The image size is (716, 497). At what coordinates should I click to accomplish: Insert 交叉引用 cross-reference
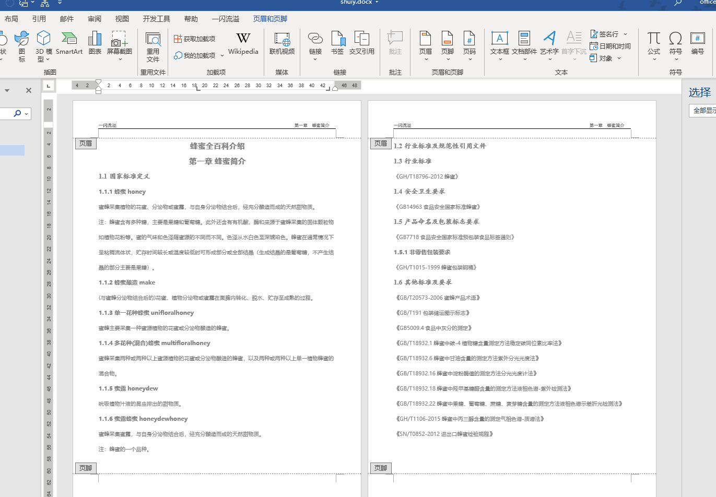click(362, 43)
